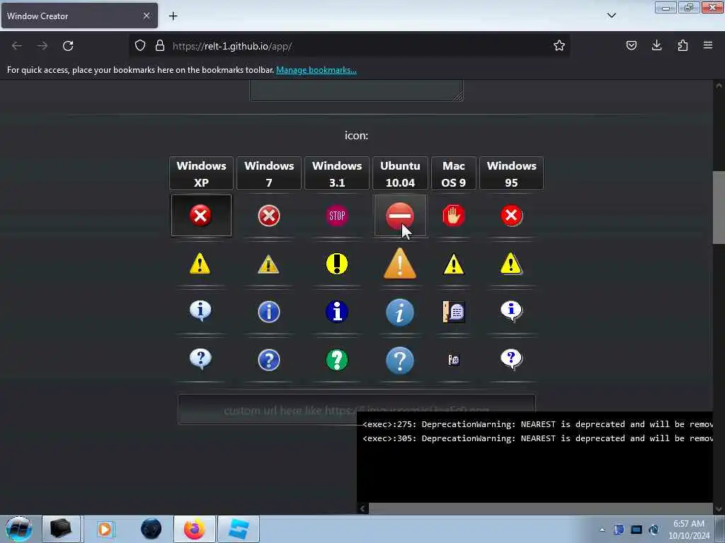Pick the small Mac OS 9 question icon

(x=454, y=360)
